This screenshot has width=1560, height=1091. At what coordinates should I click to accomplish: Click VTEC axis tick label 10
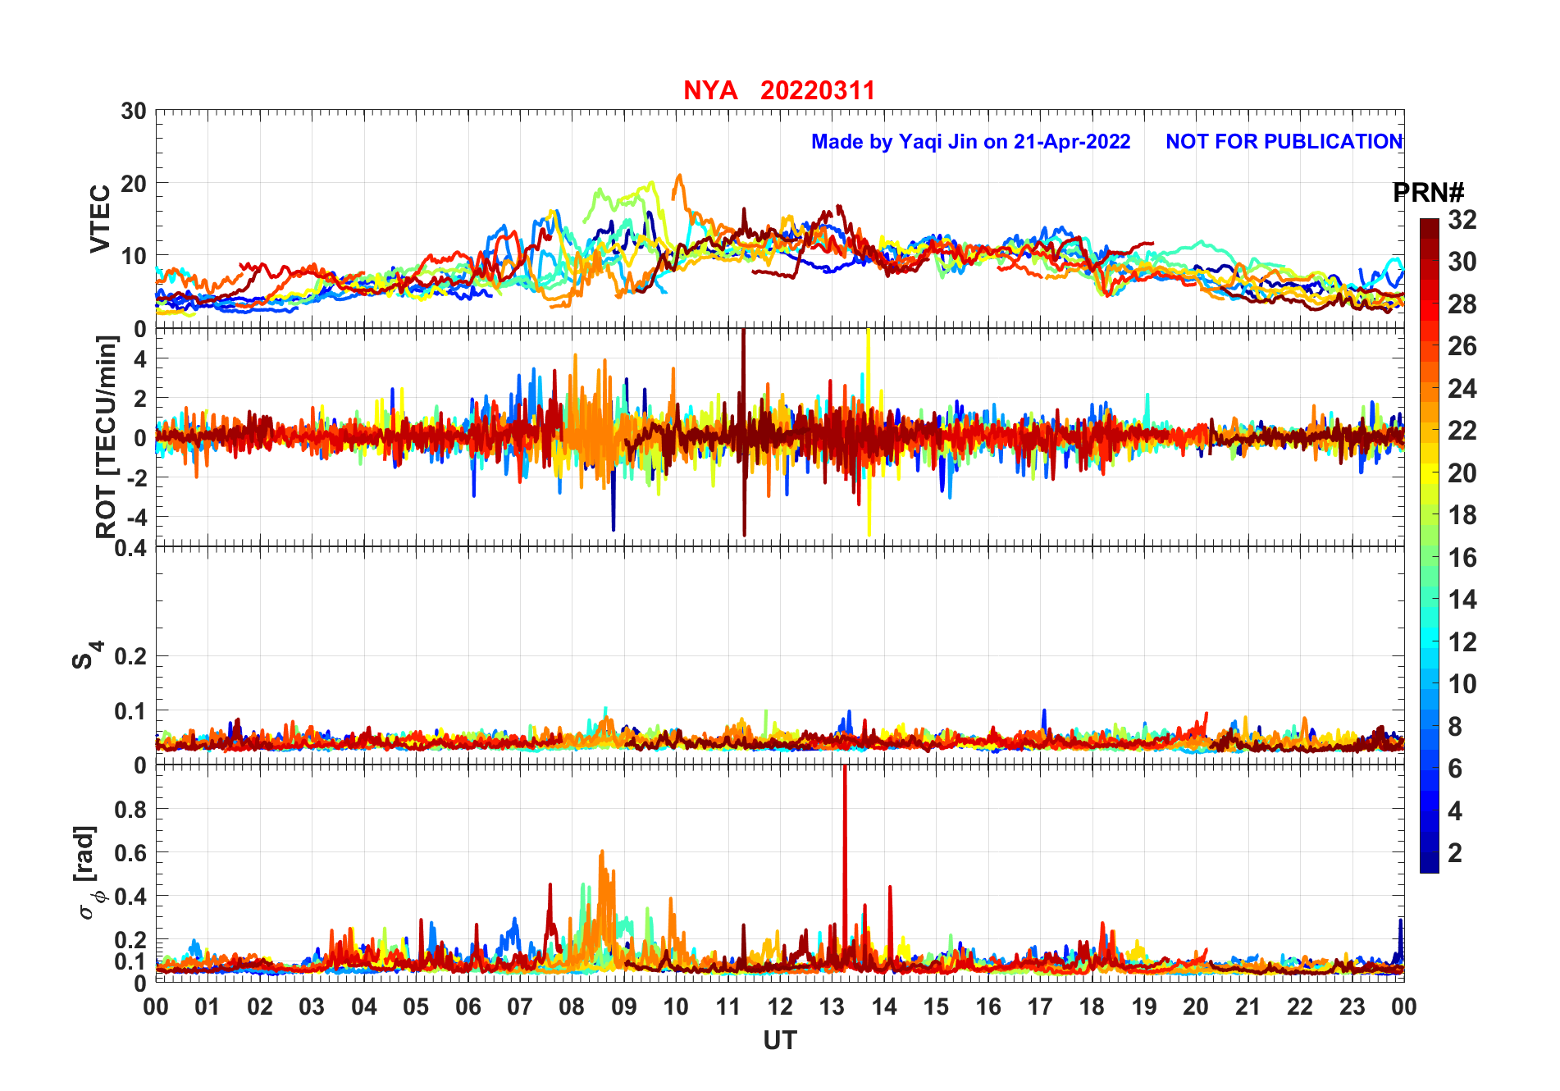click(133, 257)
